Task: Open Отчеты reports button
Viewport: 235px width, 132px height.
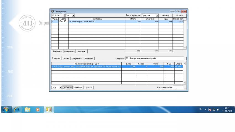Action: point(180,16)
